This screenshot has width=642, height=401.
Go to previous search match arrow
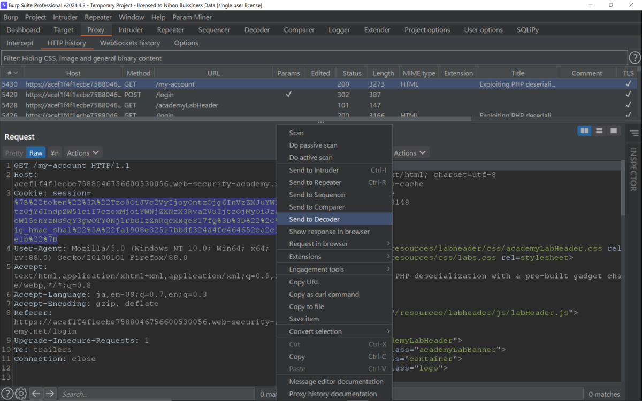pyautogui.click(x=36, y=394)
